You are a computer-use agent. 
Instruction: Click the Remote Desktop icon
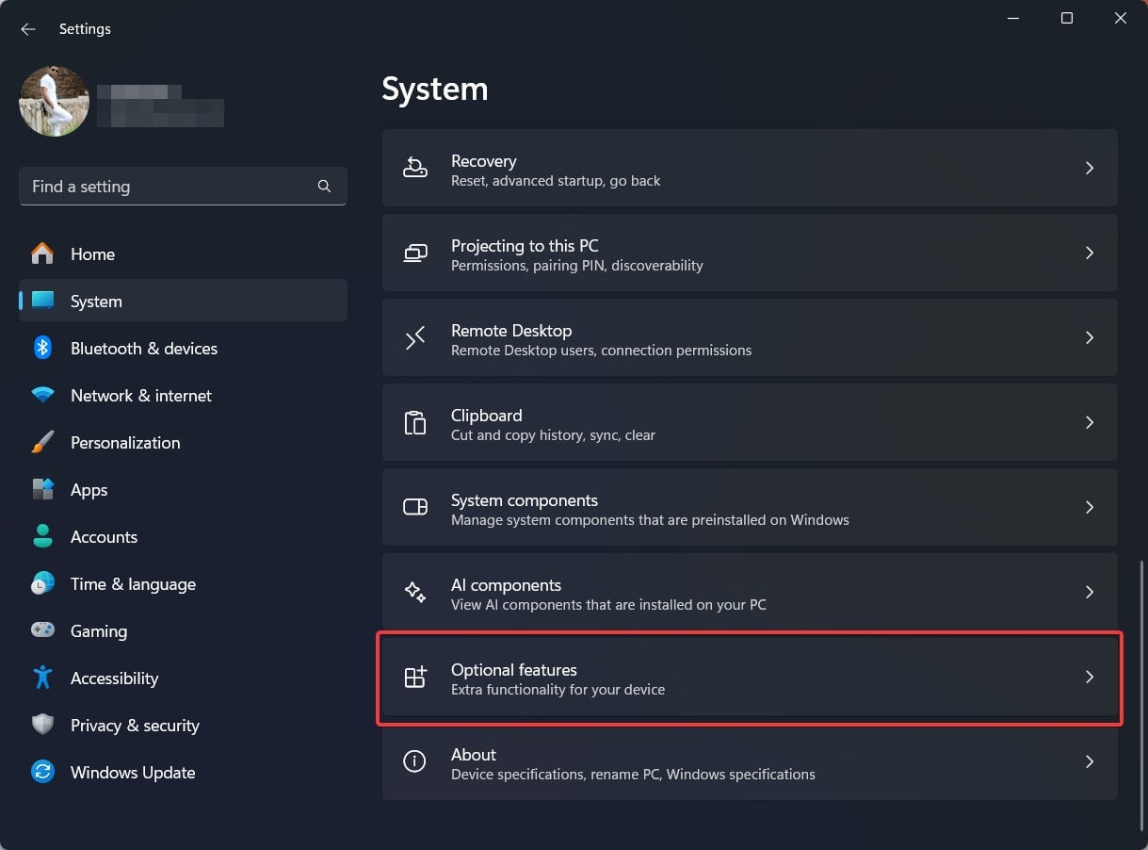[x=414, y=337]
